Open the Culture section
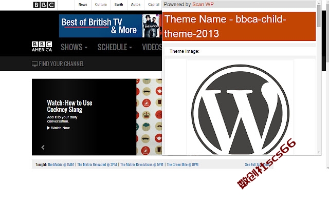 click(x=101, y=5)
